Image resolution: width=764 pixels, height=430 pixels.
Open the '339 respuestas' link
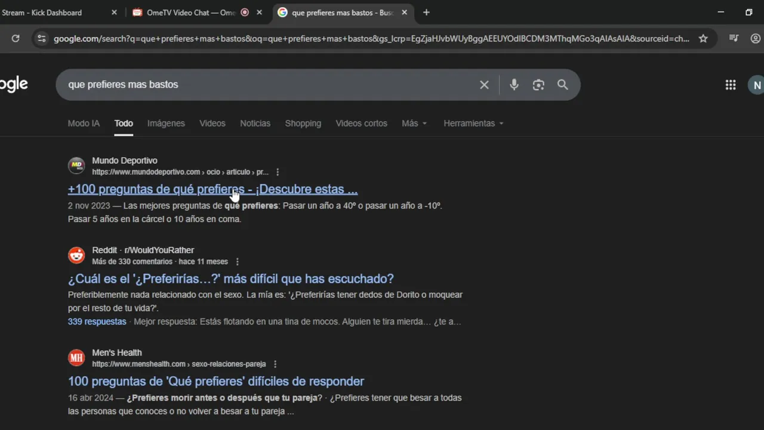[x=97, y=321]
